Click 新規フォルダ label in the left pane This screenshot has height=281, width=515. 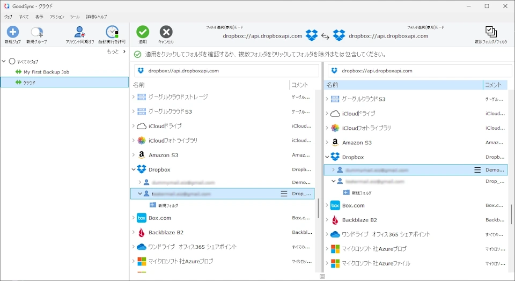click(168, 205)
